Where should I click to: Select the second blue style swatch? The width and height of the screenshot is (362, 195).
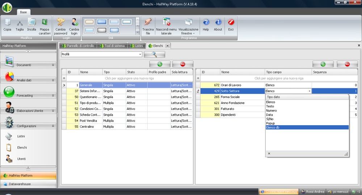pos(102,22)
